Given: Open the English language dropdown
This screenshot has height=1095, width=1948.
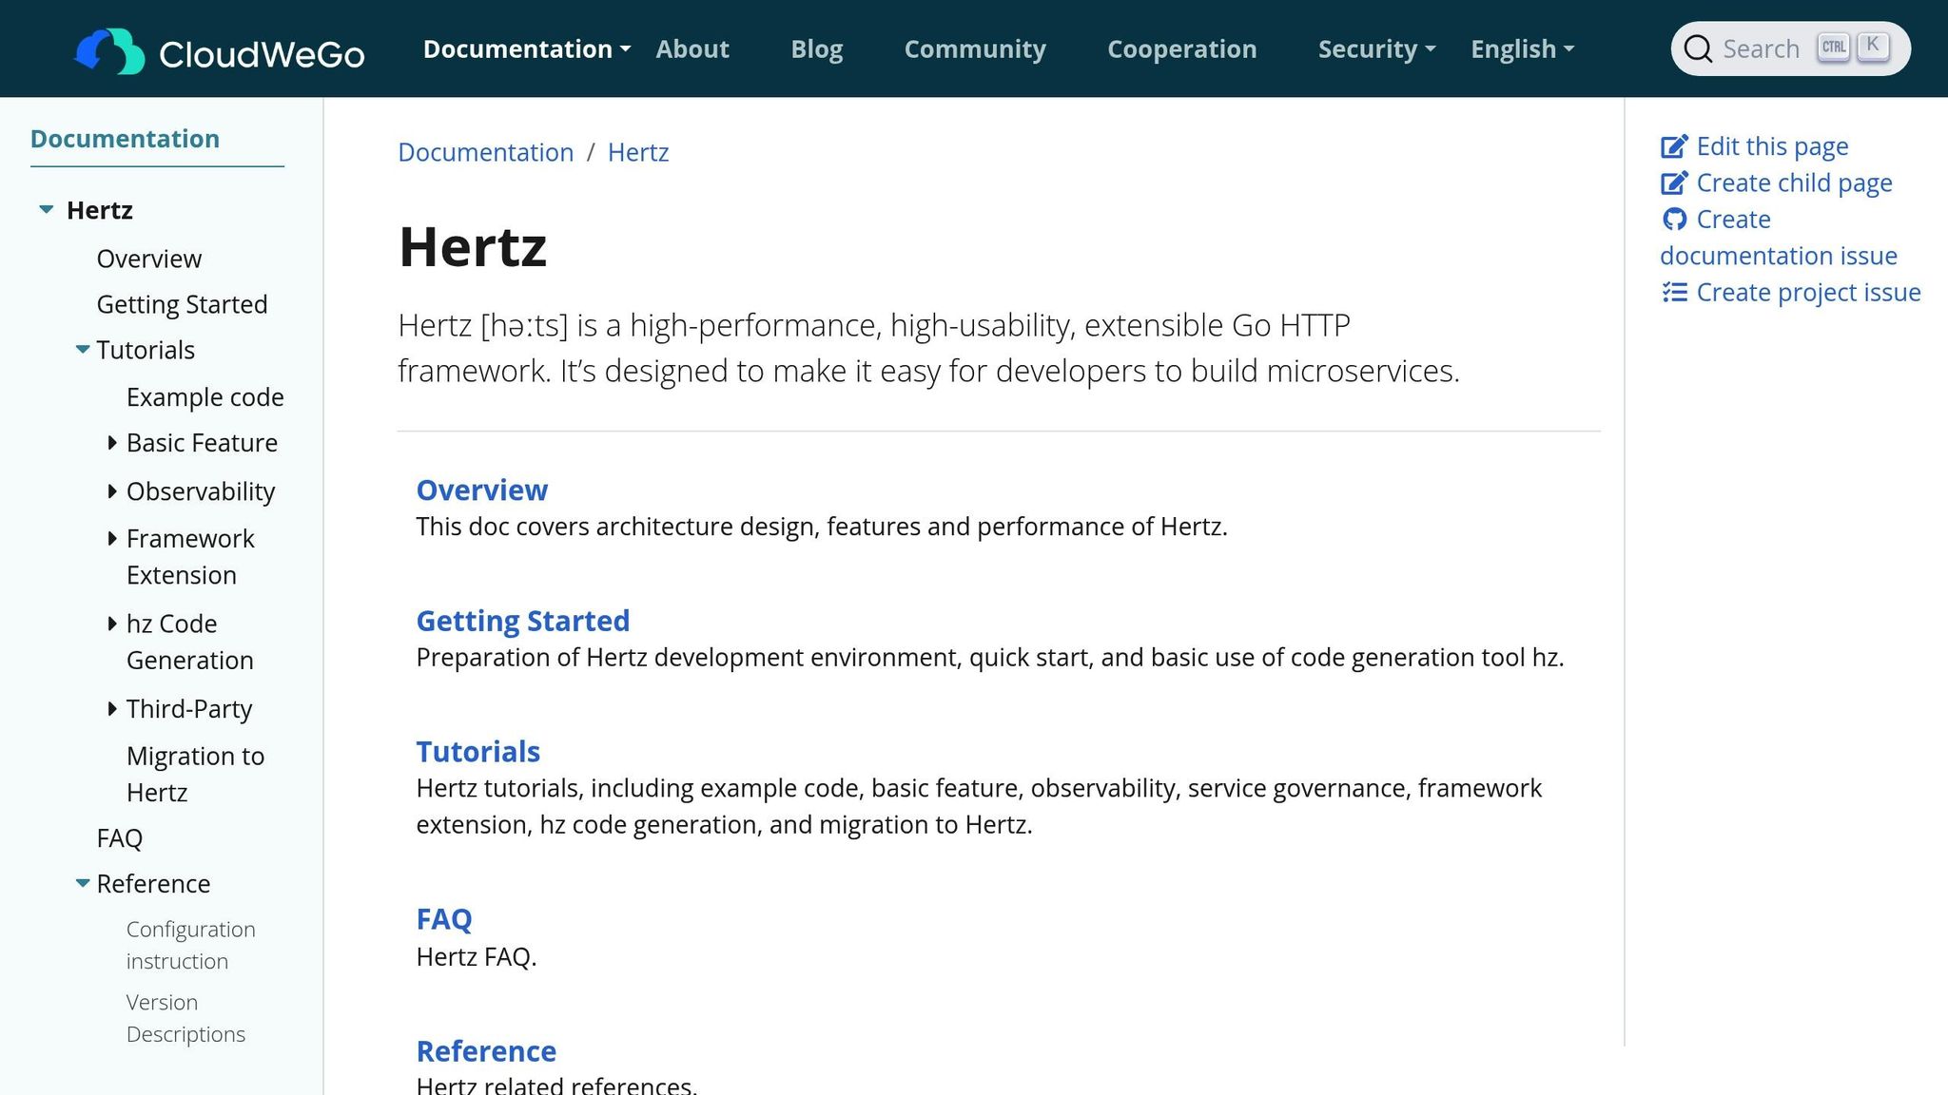Looking at the screenshot, I should [1522, 48].
